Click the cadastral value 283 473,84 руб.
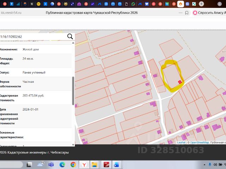The image size is (226, 169). (x=33, y=95)
